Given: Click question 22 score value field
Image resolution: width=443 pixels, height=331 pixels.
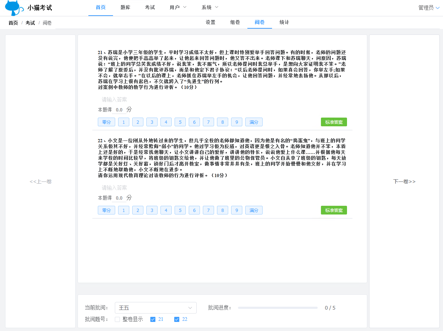Looking at the screenshot, I should point(119,198).
